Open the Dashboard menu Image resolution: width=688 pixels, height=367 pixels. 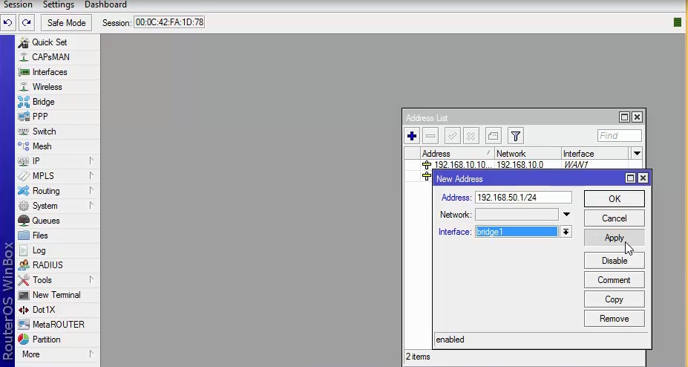pos(105,4)
